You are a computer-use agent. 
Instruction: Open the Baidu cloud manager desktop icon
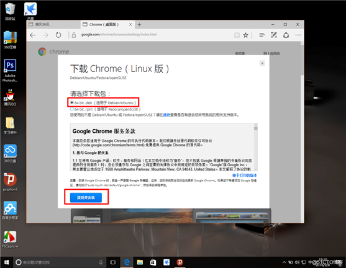(10, 210)
